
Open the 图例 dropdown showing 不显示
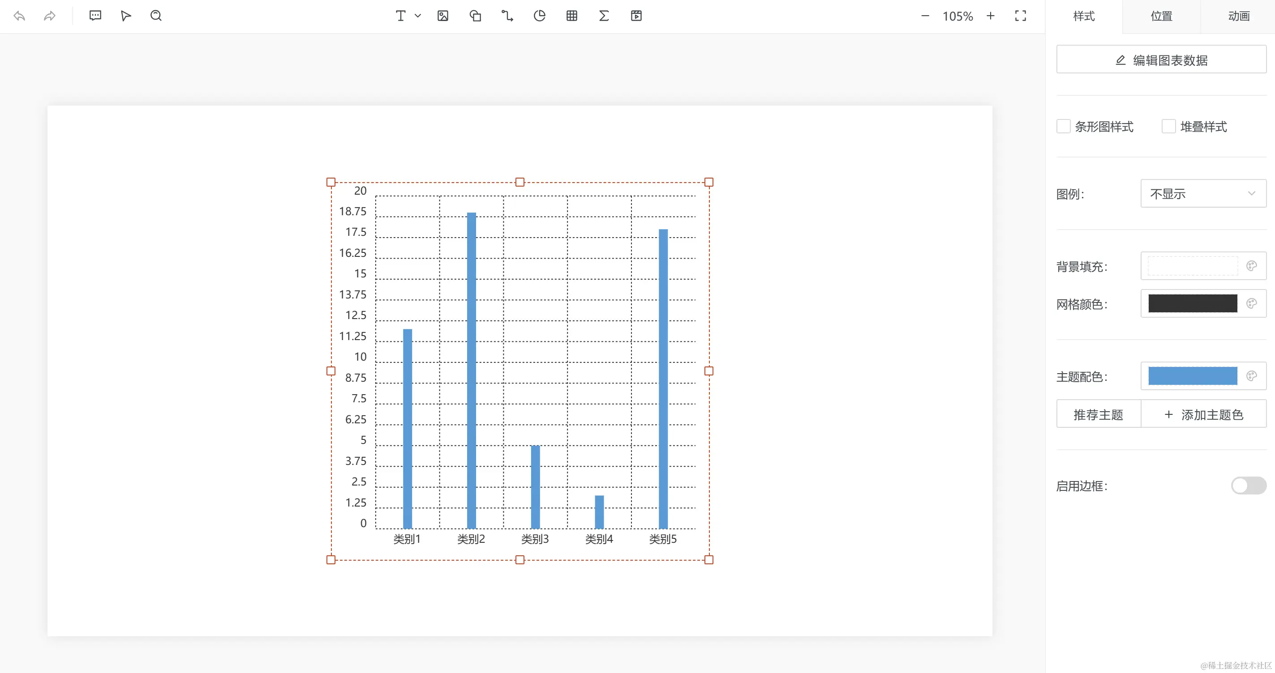(x=1204, y=193)
